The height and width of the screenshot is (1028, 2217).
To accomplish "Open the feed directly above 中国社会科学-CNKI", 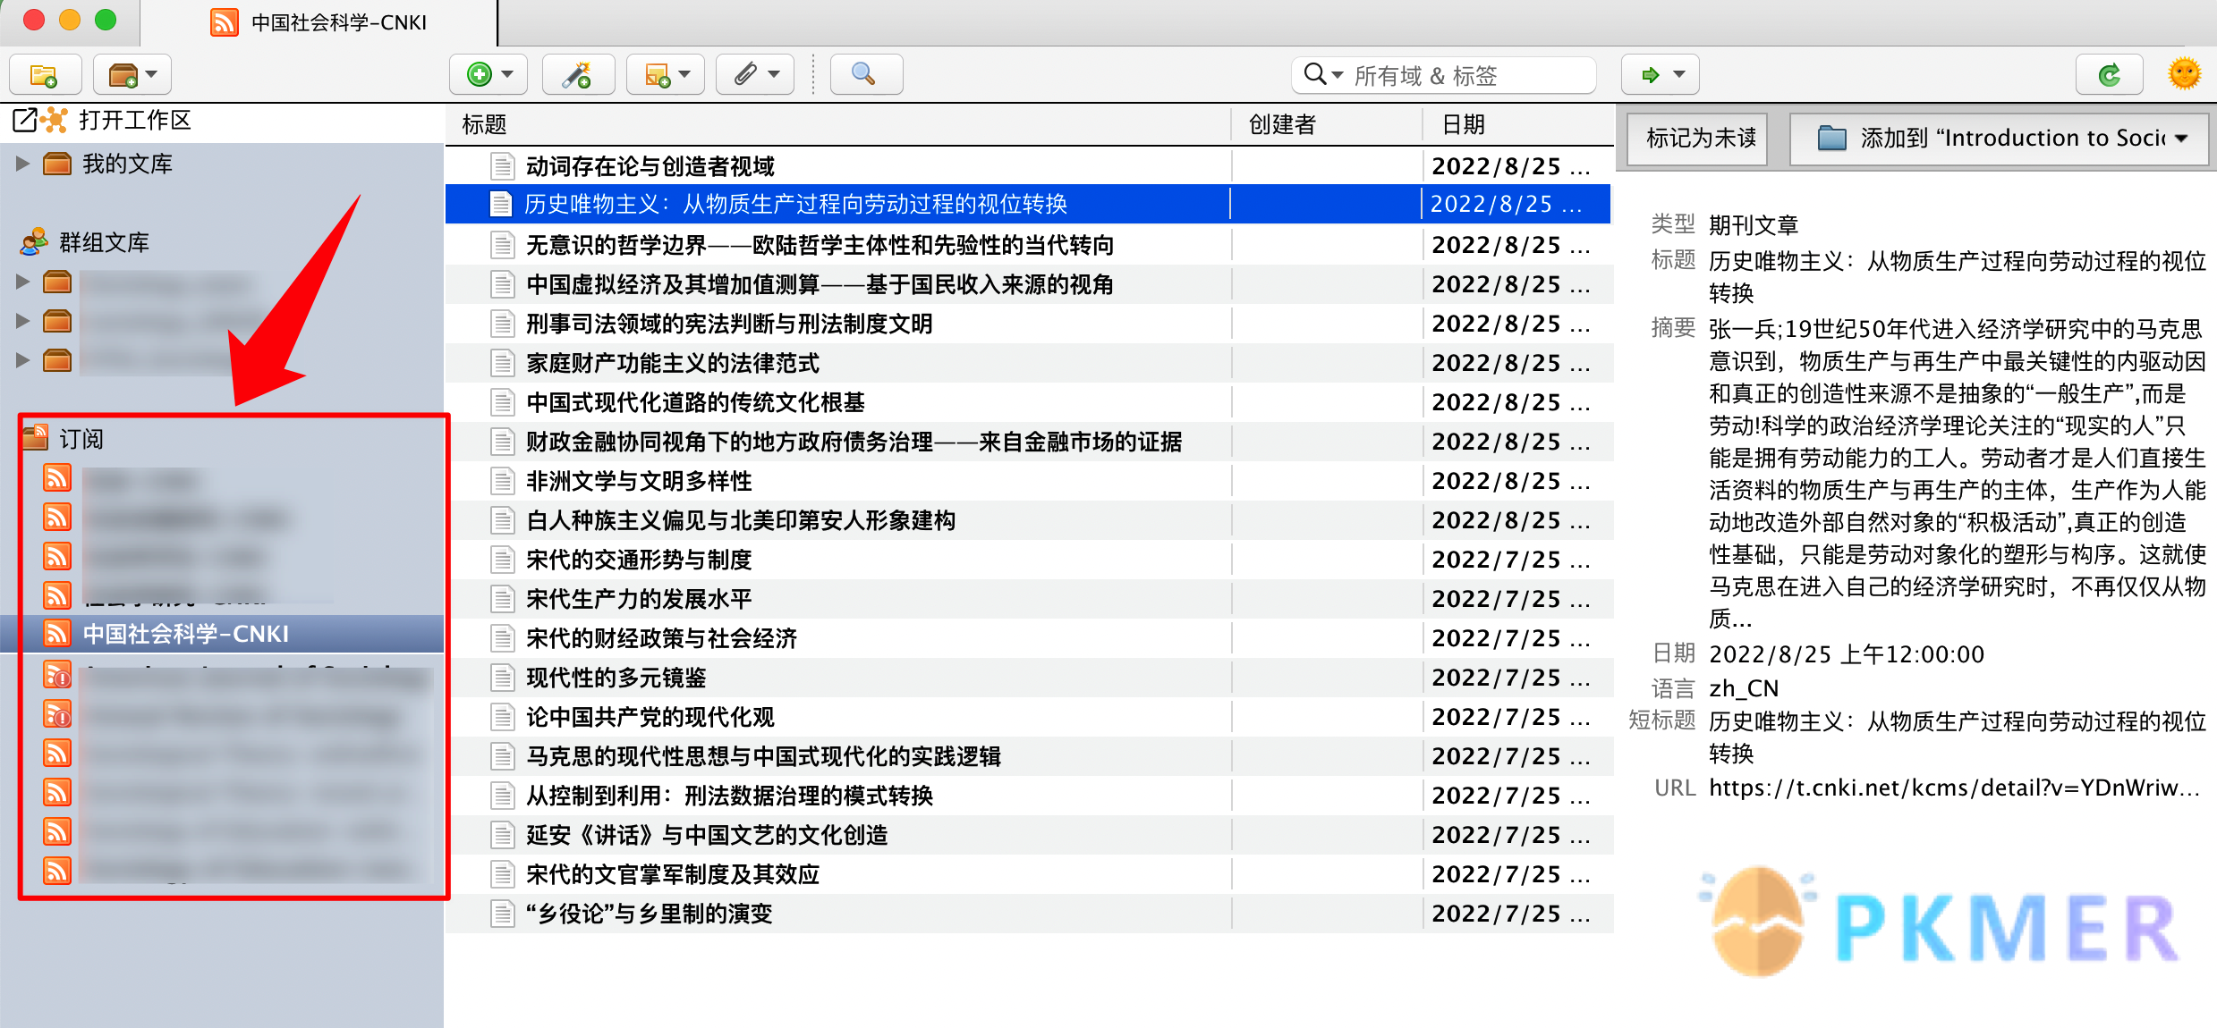I will 222,594.
